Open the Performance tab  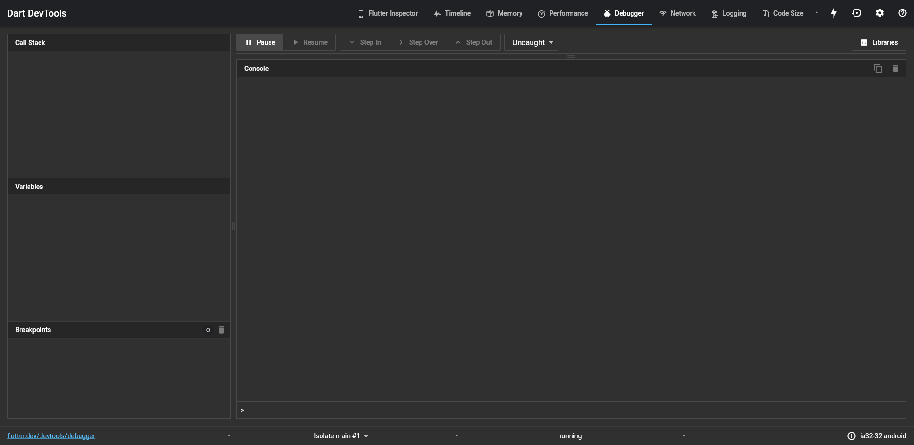[563, 13]
